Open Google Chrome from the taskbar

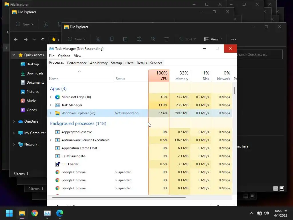[x=35, y=213]
